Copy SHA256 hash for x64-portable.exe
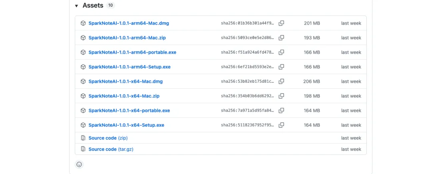 click(x=281, y=110)
